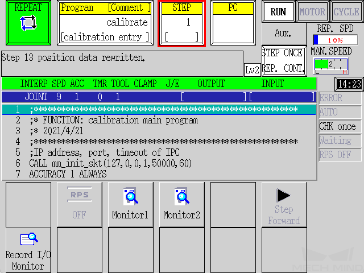364x273 pixels.
Task: Select the ACC column header
Action: [77, 84]
